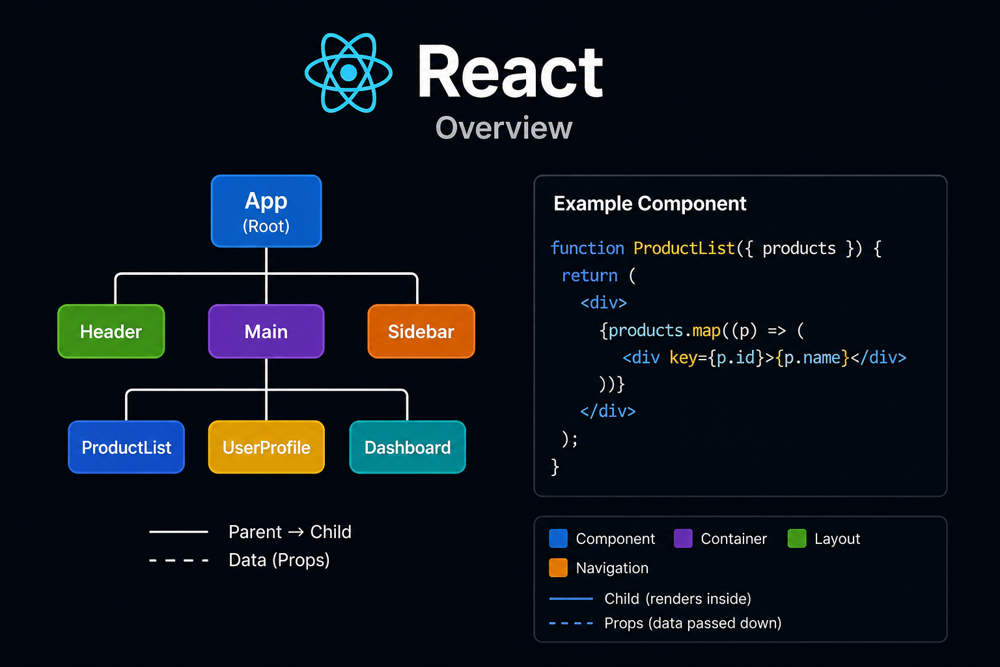Click the solid white Parent-Child line sample

pos(178,532)
